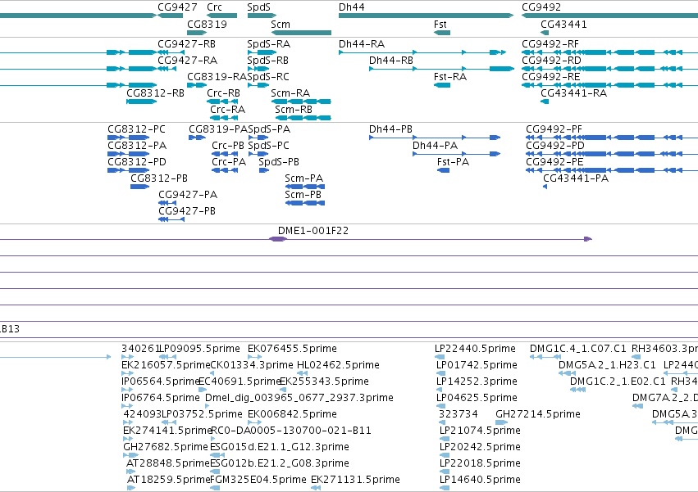Select the CG9427 gene label
This screenshot has height=492, width=698.
pos(177,7)
